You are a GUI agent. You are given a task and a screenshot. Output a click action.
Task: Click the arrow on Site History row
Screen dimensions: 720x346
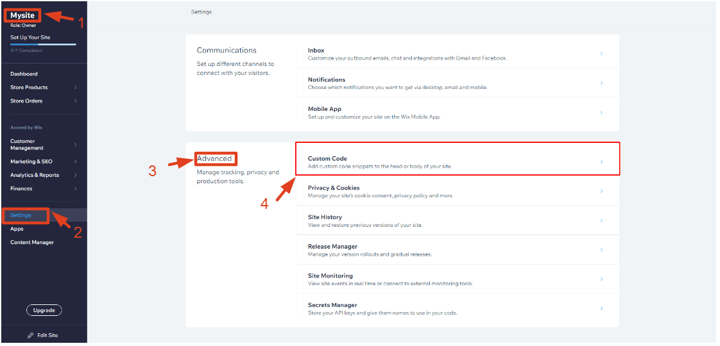pyautogui.click(x=601, y=221)
